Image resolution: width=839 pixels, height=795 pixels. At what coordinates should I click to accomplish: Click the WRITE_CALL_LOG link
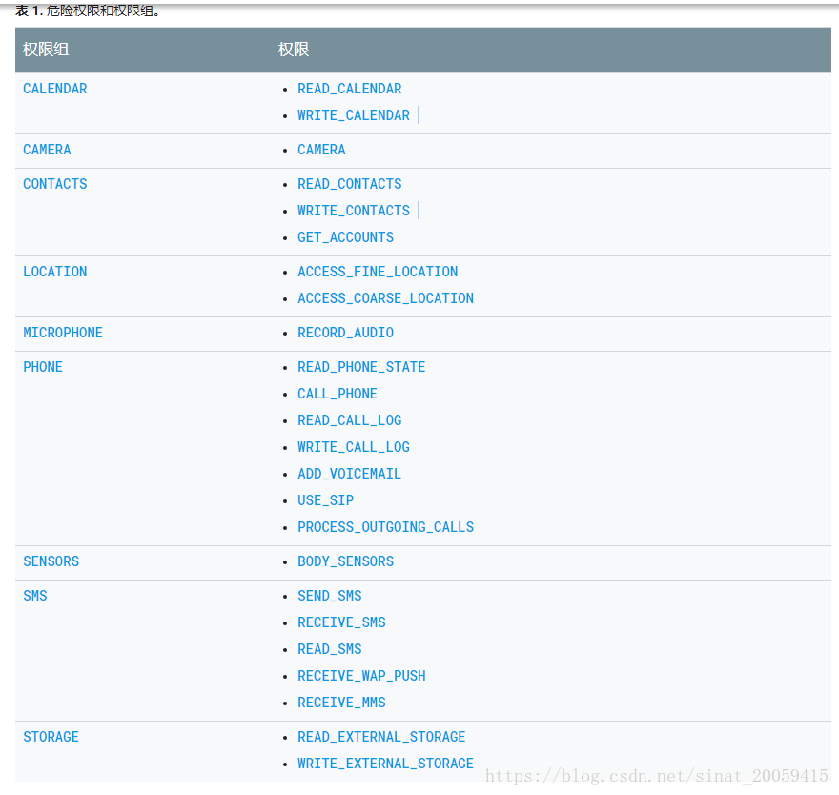(x=354, y=447)
